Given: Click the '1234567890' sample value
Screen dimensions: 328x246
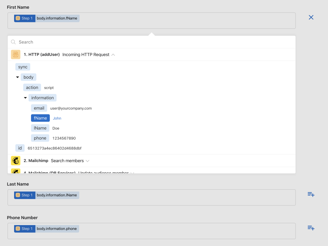Looking at the screenshot, I should coord(64,138).
